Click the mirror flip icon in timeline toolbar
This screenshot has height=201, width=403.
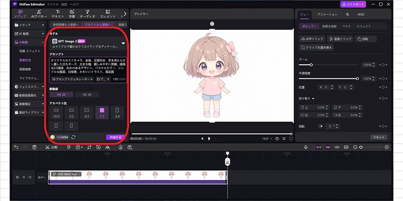[x=107, y=147]
